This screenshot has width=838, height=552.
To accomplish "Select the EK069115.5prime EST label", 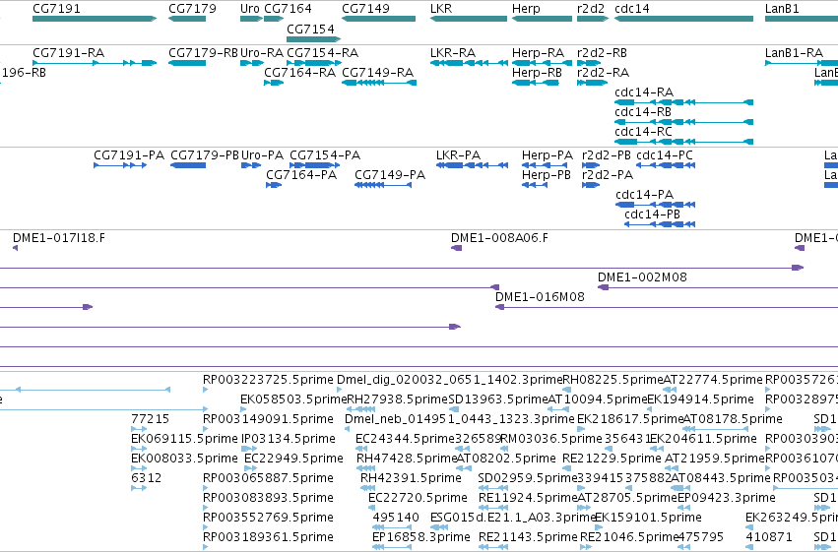I will click(184, 440).
